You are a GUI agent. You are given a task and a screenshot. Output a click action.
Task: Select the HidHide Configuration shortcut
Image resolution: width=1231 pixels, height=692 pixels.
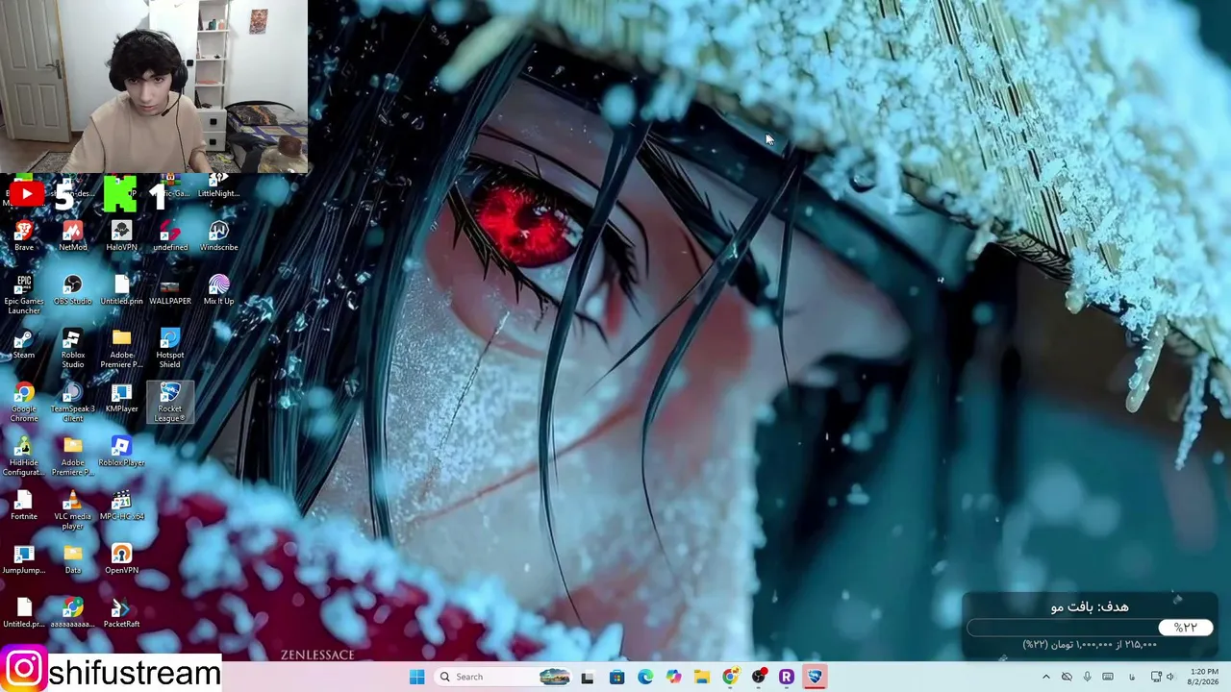24,457
